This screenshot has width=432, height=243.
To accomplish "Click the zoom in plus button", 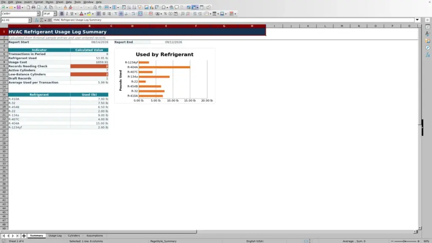I will tap(418, 241).
